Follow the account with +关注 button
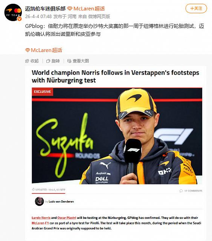 196,8
